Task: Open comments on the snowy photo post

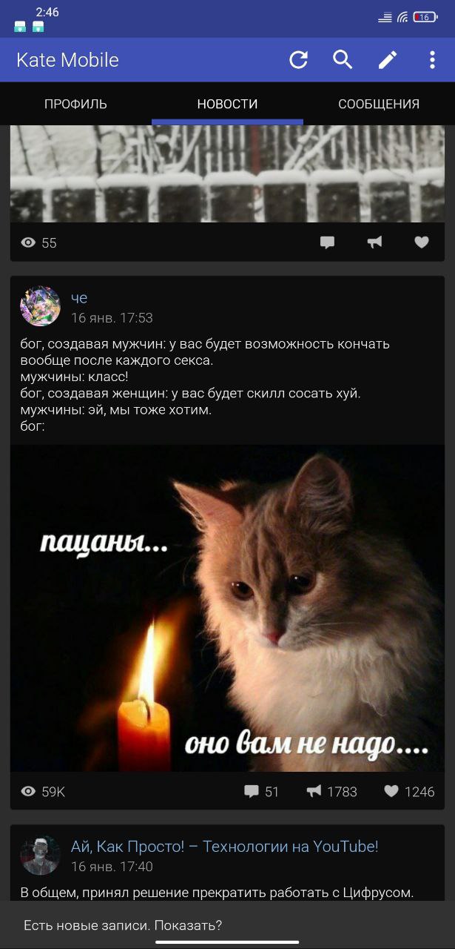Action: coord(327,242)
